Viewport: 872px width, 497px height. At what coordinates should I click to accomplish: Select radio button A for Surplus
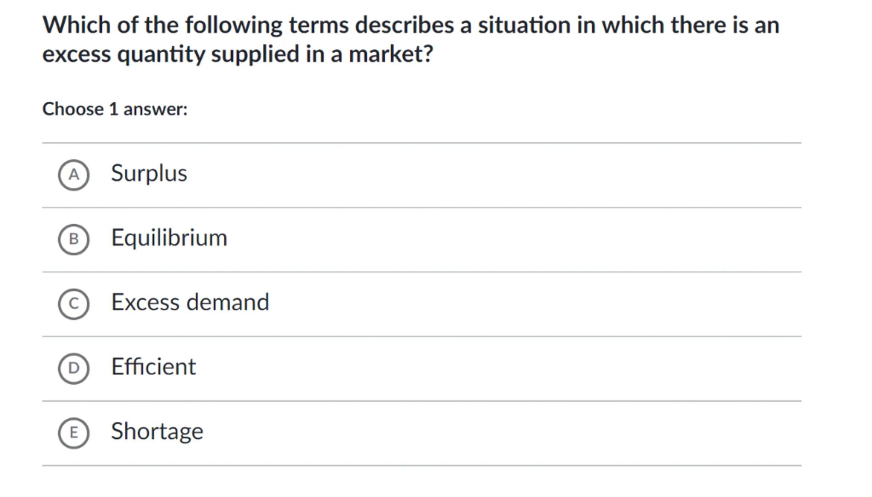point(74,175)
